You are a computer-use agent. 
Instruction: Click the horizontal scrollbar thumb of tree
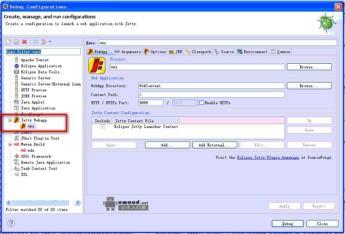pyautogui.click(x=40, y=203)
